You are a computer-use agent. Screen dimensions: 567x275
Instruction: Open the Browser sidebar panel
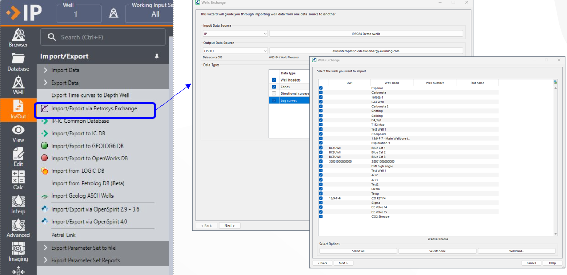[x=18, y=38]
